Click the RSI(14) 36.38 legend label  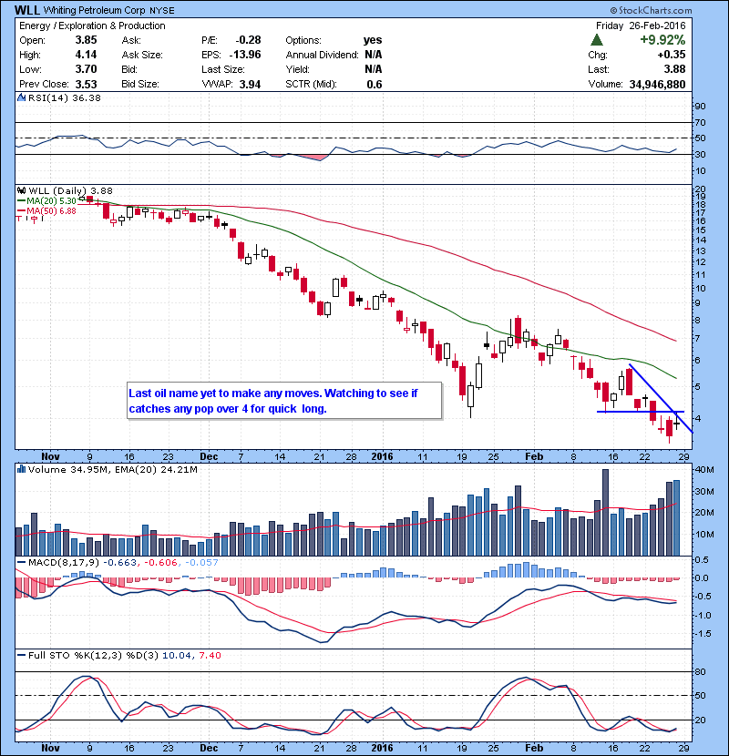(x=65, y=97)
